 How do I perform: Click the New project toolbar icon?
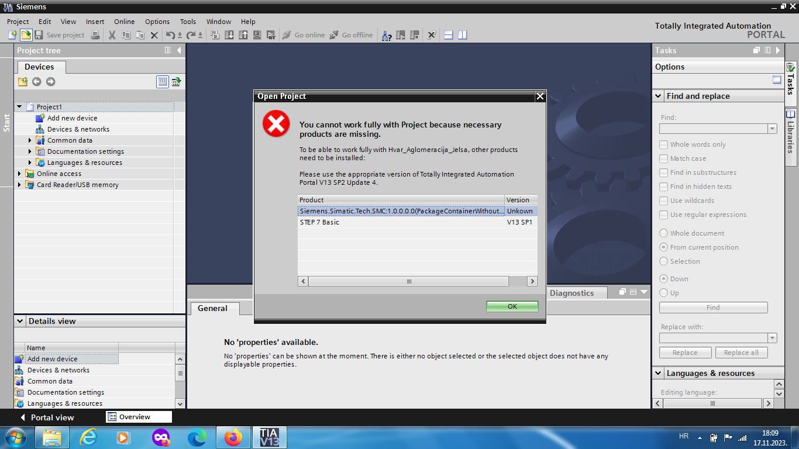(x=12, y=35)
